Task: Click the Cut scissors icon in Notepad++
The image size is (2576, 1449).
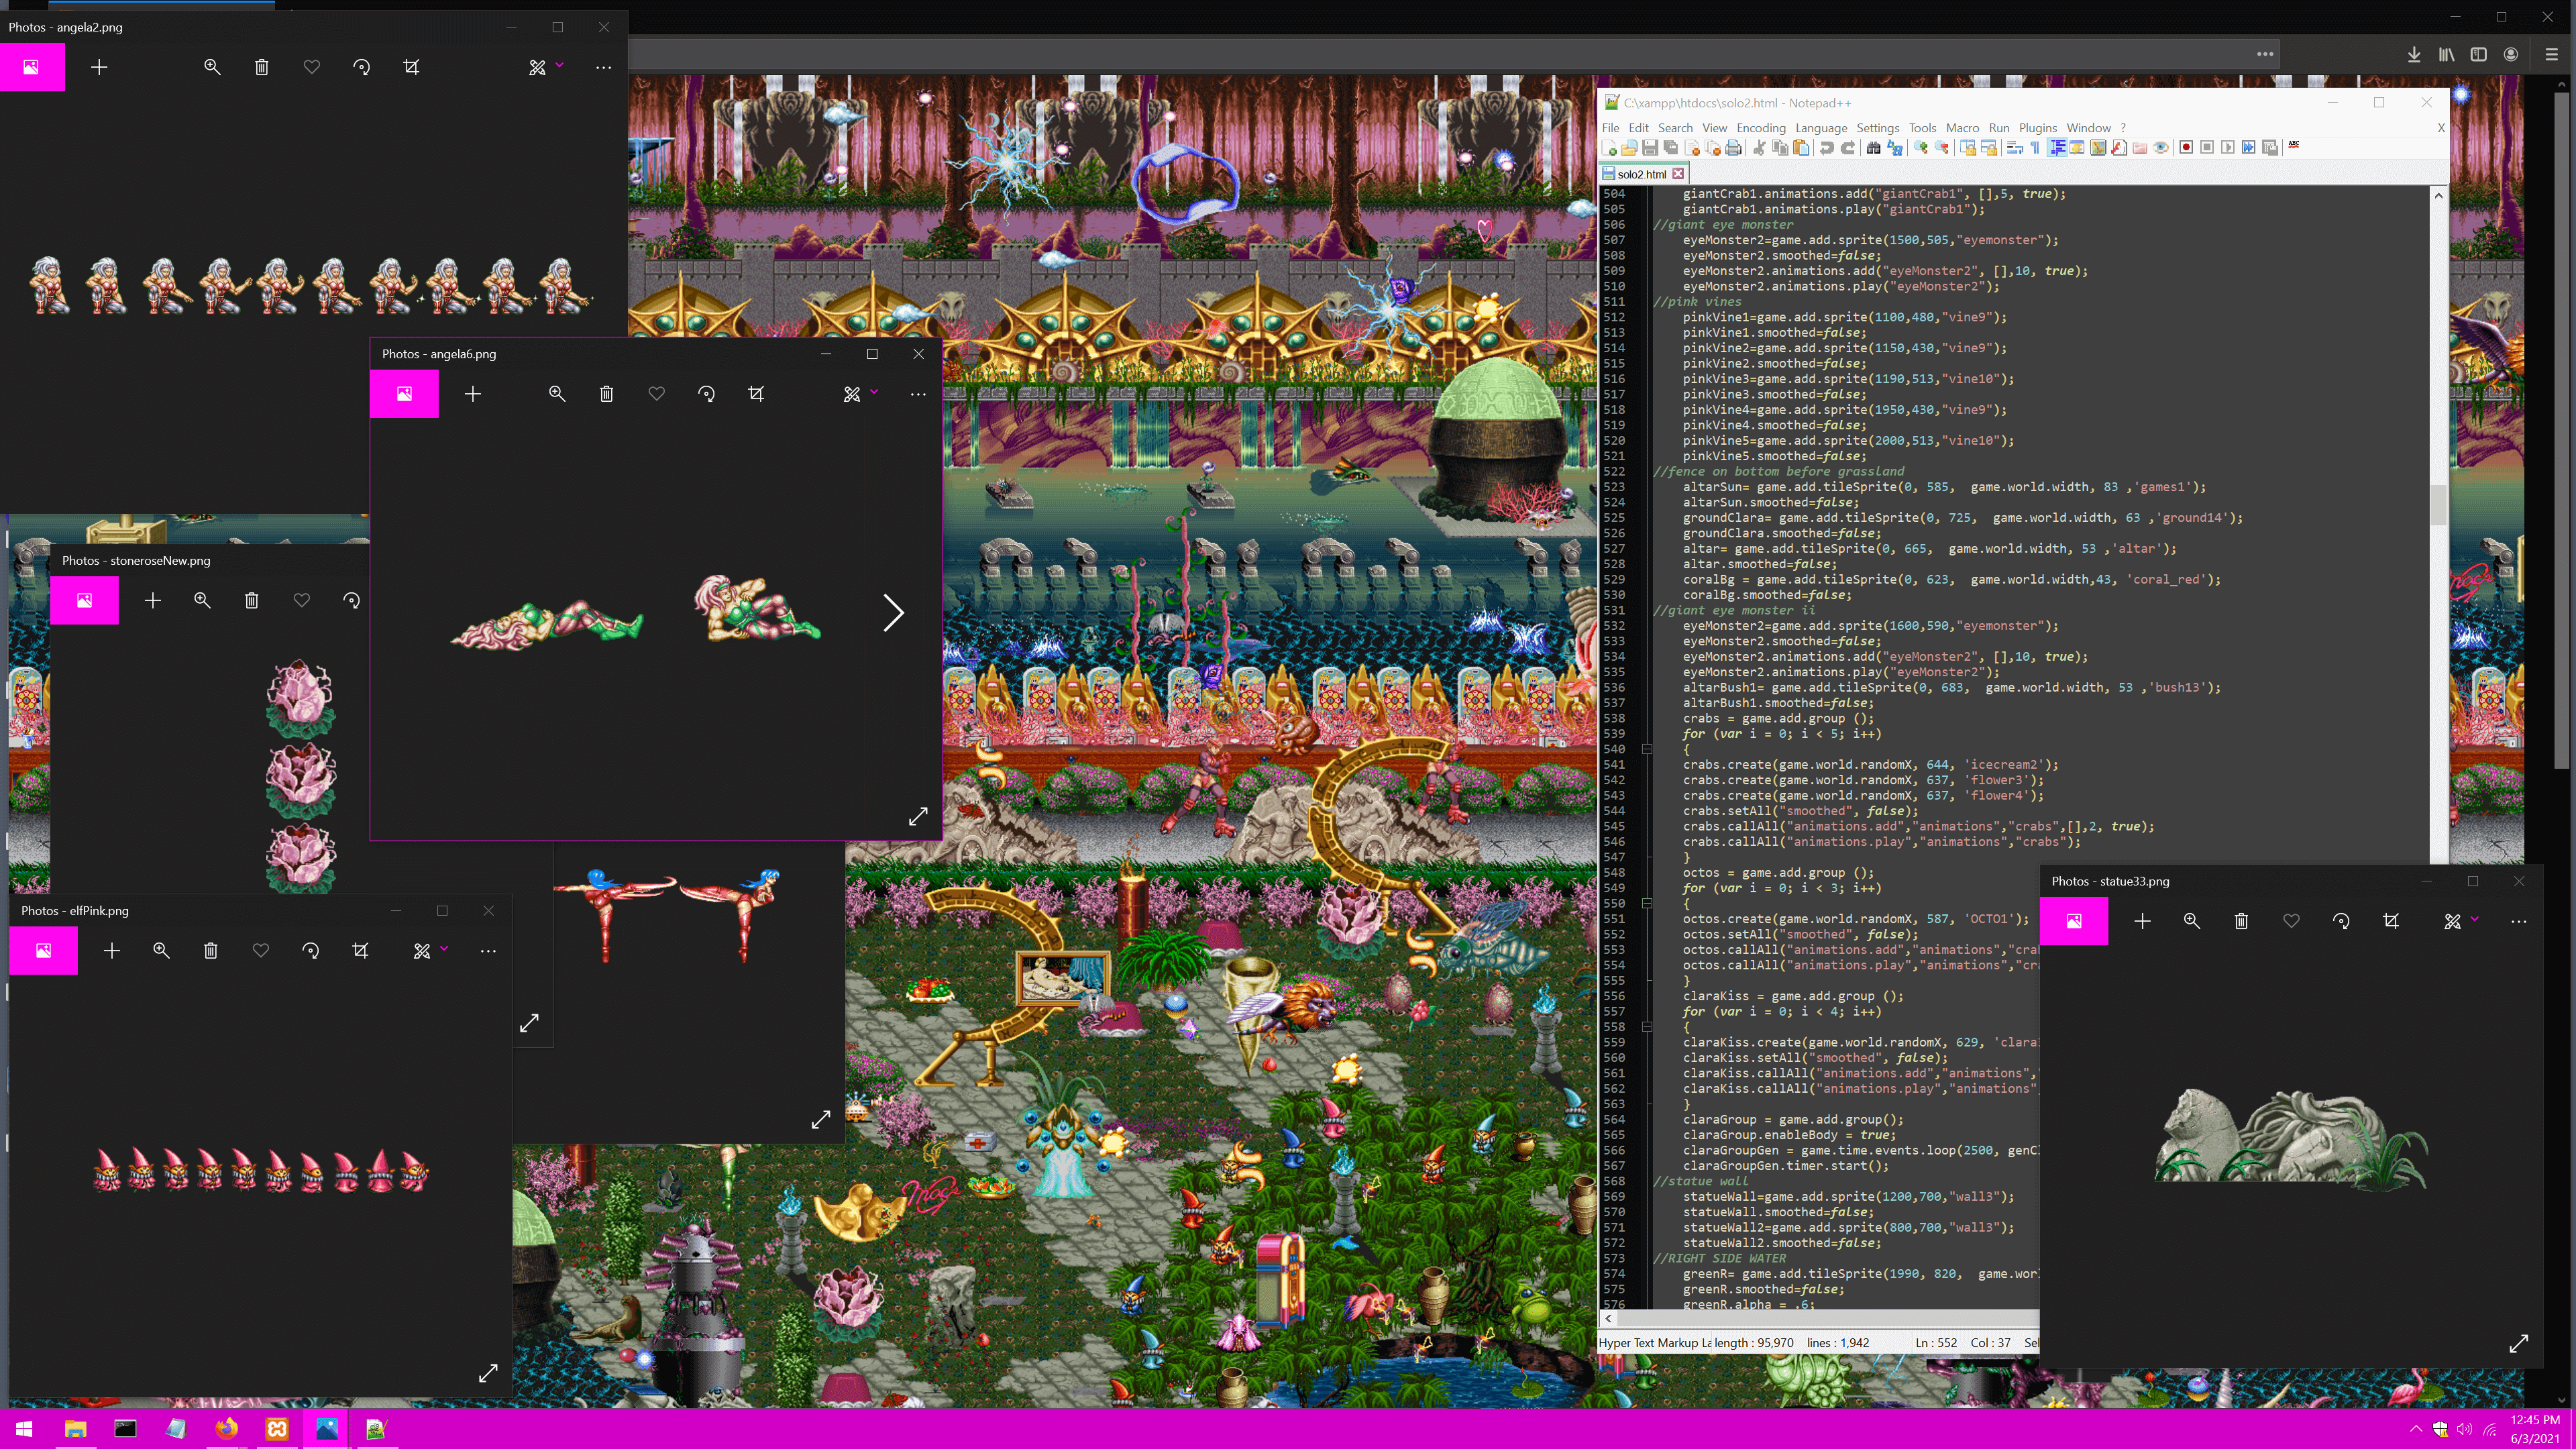Action: [x=1759, y=148]
